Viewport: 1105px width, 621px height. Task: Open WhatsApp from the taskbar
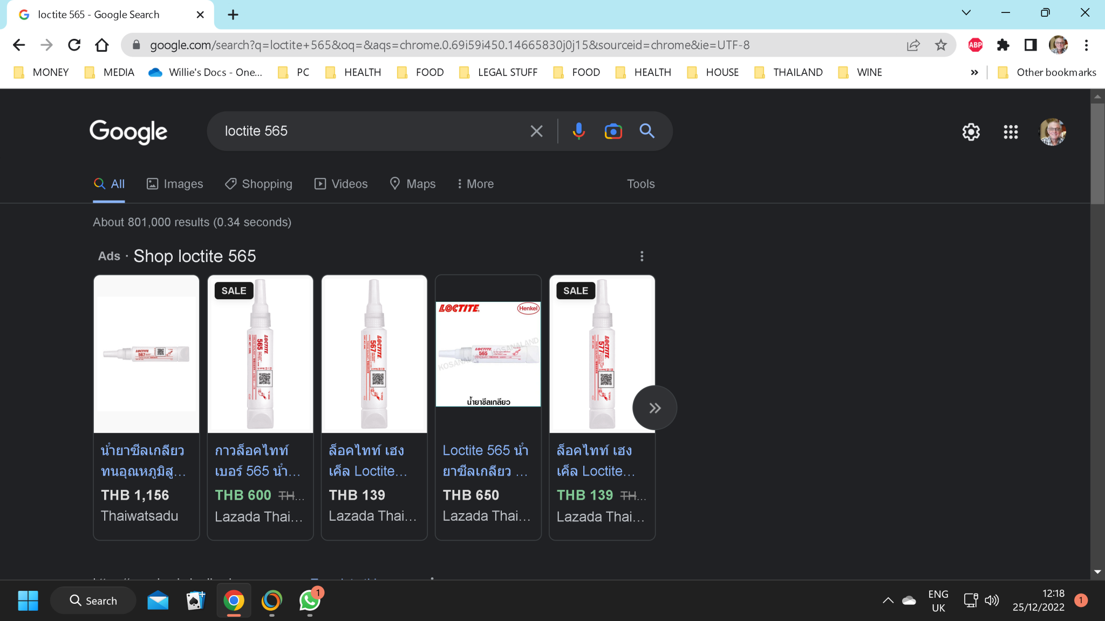click(x=310, y=601)
